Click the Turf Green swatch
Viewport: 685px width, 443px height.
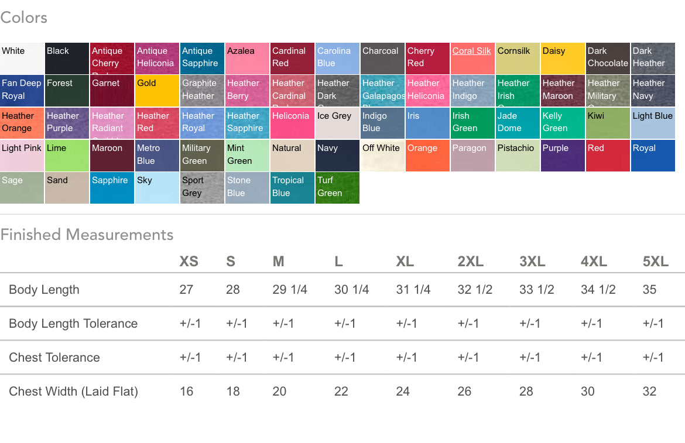click(x=337, y=188)
